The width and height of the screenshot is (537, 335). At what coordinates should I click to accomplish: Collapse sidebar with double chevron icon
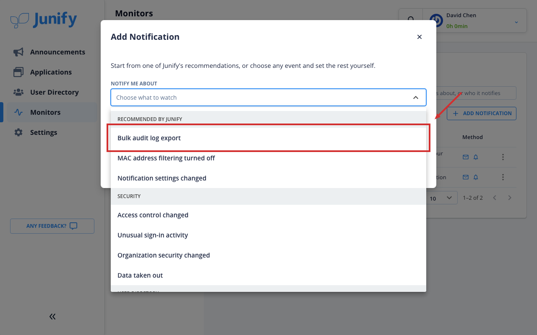(x=52, y=317)
